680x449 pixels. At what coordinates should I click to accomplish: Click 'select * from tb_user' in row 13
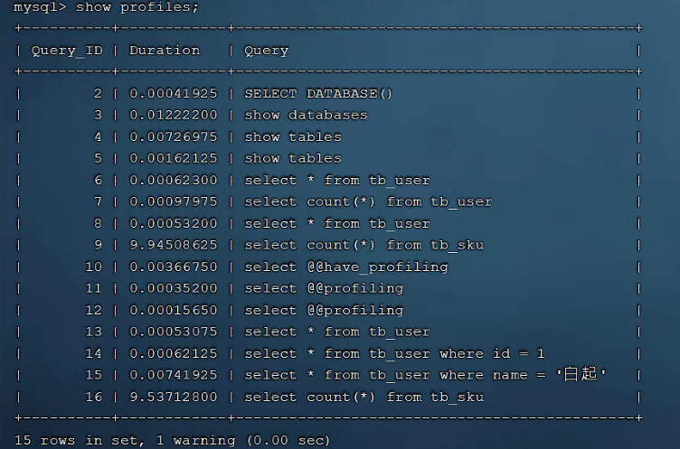337,332
